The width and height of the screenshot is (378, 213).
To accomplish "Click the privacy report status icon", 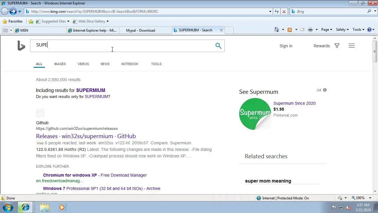I will coord(340,198).
